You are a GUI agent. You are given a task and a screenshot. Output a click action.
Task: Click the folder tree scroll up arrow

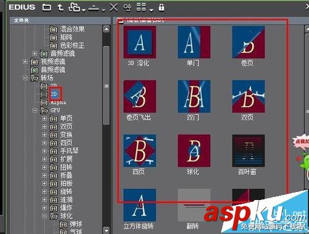[x=106, y=30]
